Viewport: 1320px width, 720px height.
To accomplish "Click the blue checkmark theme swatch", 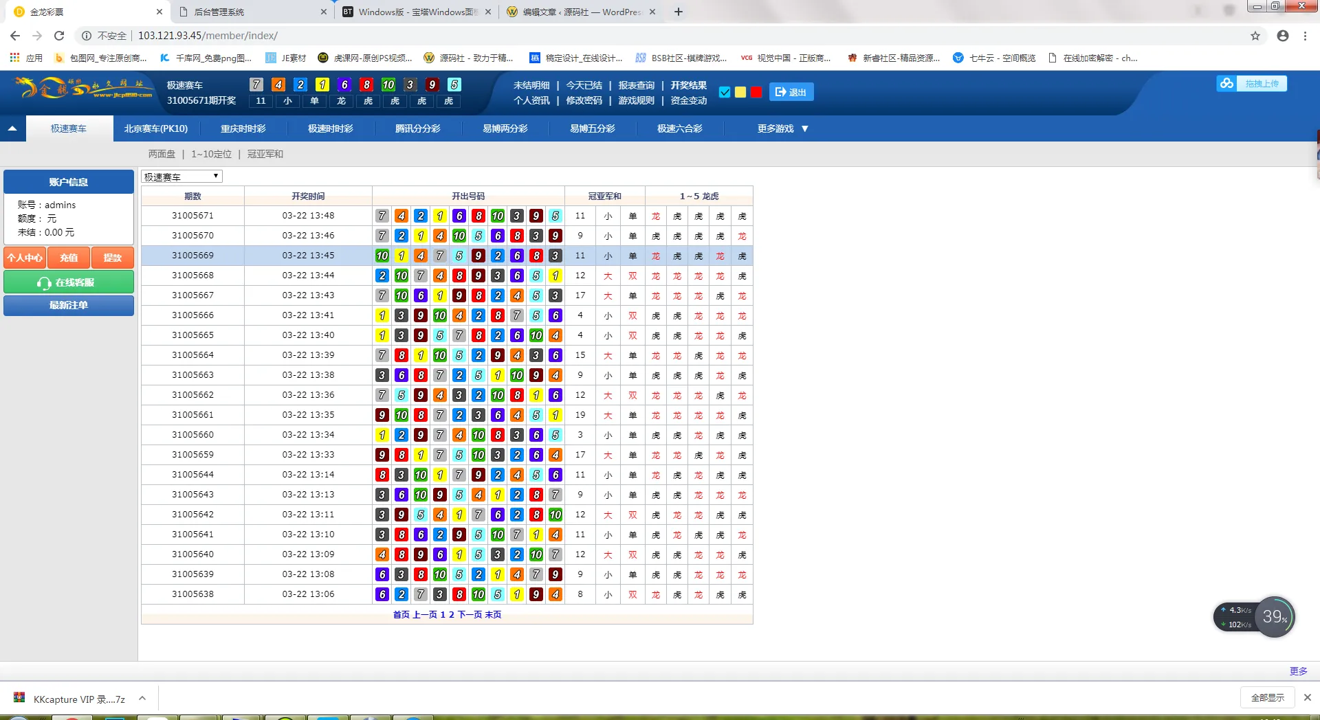I will (724, 92).
